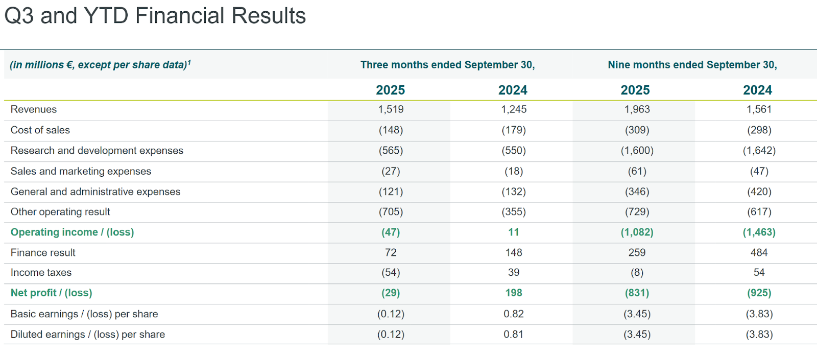This screenshot has height=355, width=817.
Task: Click the "Revenues" row label
Action: [x=34, y=109]
